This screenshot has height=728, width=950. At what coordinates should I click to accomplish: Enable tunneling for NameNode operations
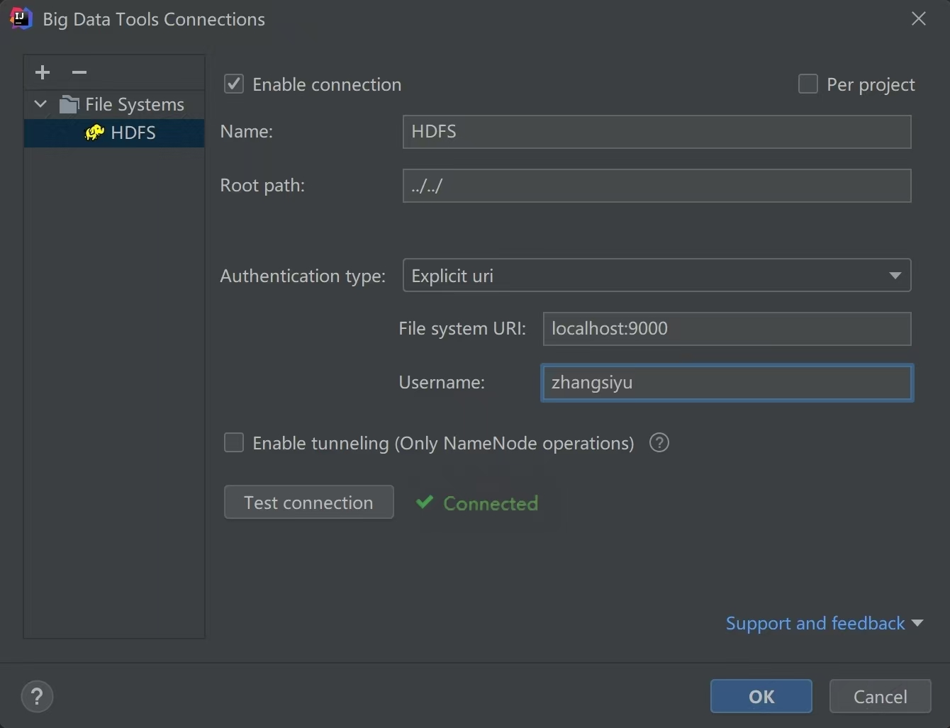[x=233, y=442]
